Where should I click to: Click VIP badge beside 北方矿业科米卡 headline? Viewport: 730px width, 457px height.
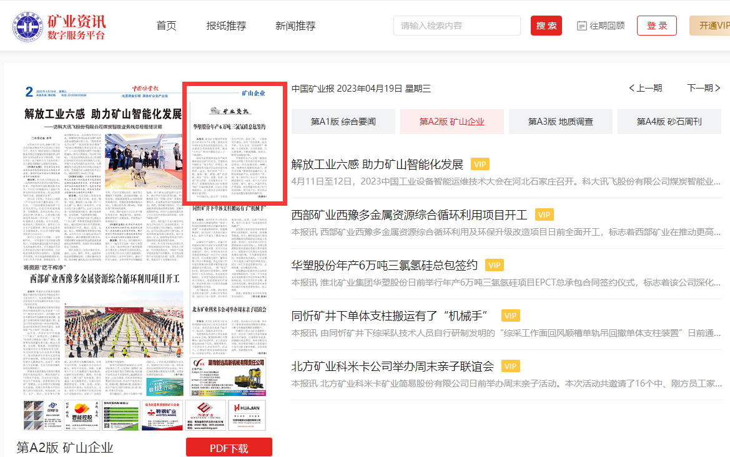pyautogui.click(x=511, y=367)
